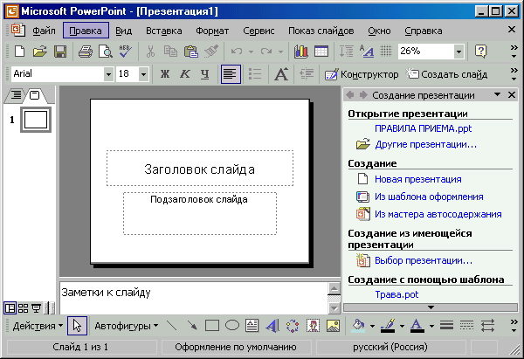
Task: Start slide show from view buttons
Action: [36, 307]
